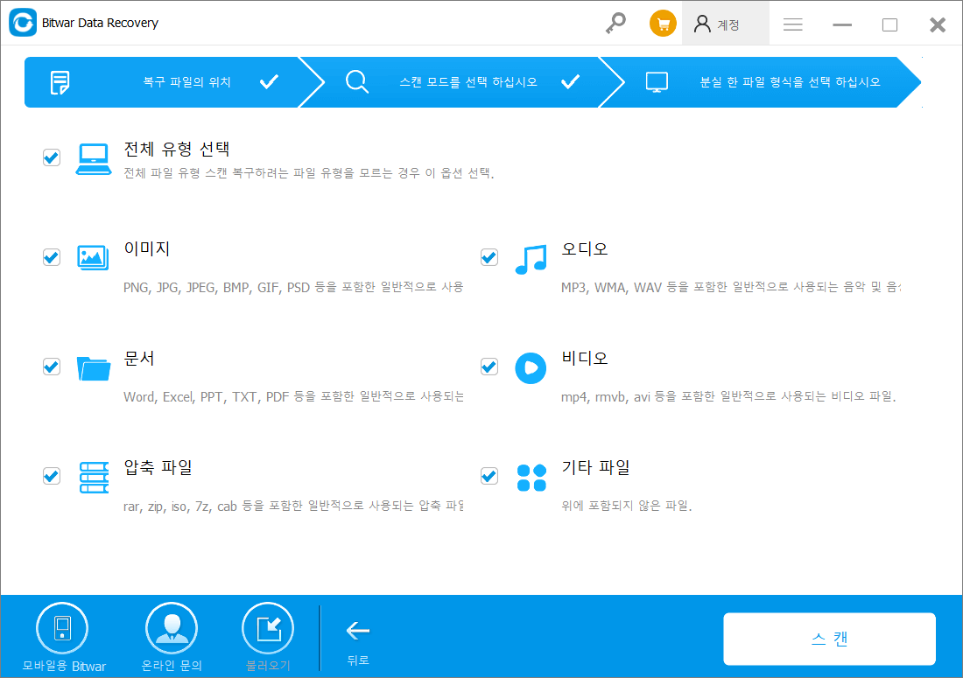
Task: Open the orange shopping cart purchase icon
Action: [x=663, y=24]
